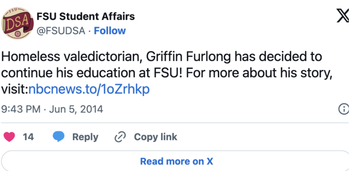
Task: Click the word 'visit:' before the link
Action: click(x=15, y=89)
